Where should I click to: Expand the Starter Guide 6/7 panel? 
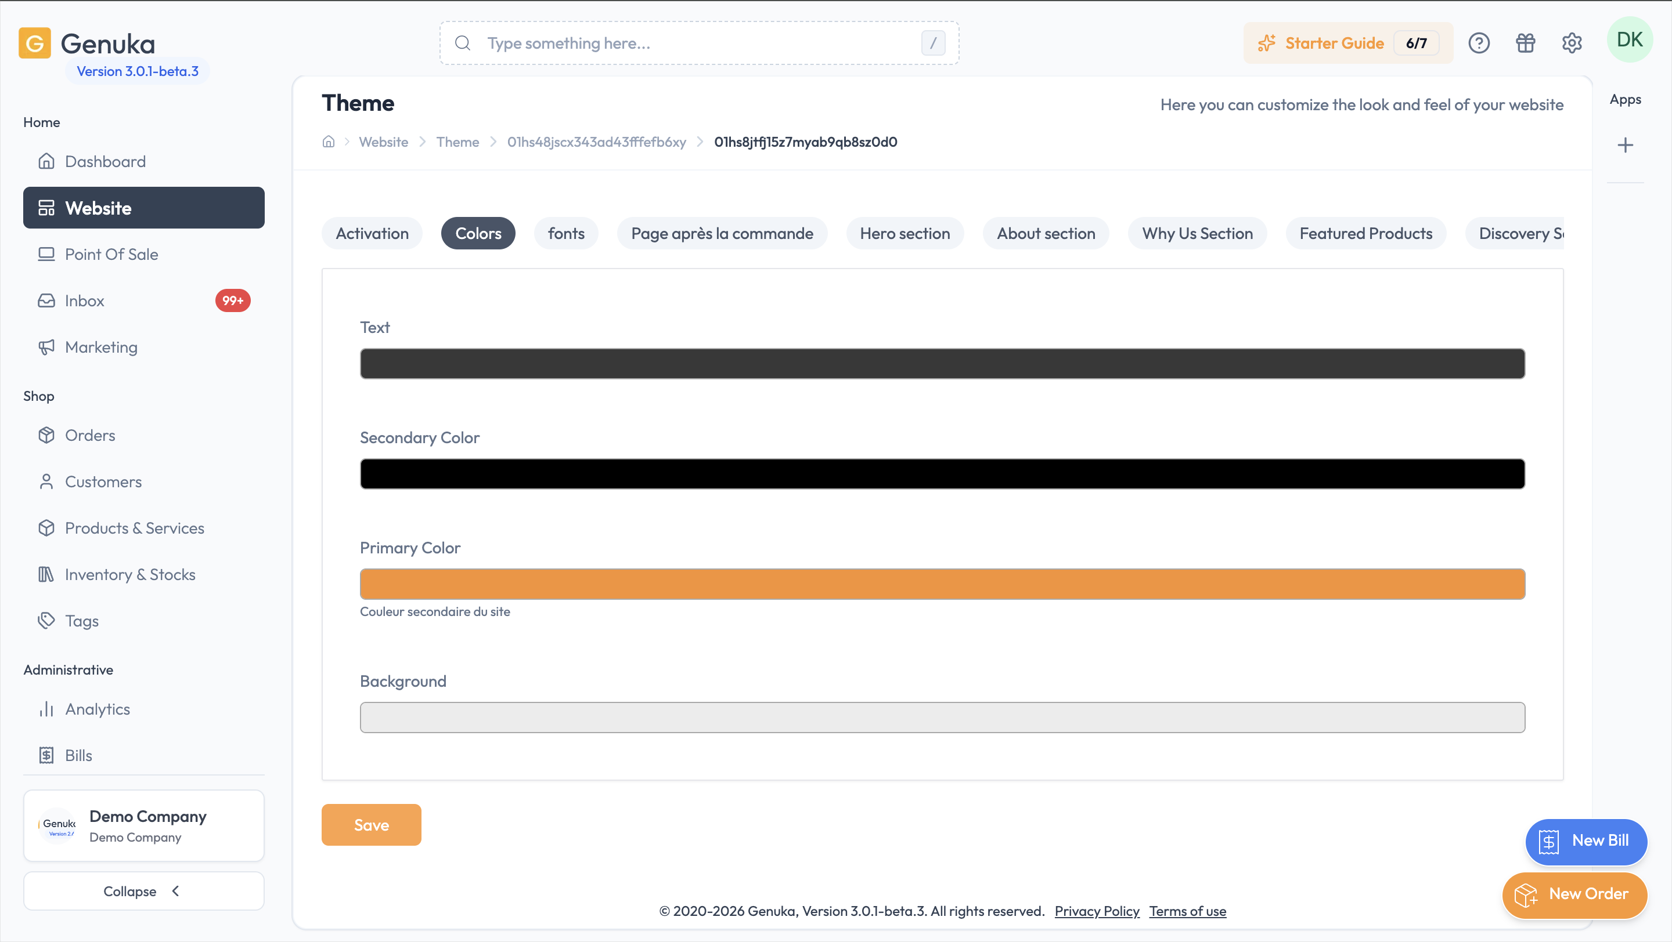click(x=1347, y=44)
